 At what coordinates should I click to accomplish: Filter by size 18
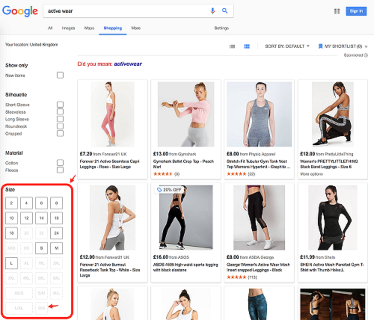[x=12, y=233]
